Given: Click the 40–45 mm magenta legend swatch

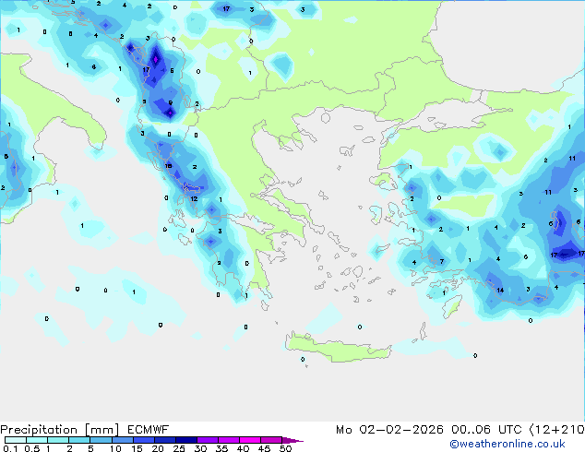Looking at the screenshot, I should (250, 440).
